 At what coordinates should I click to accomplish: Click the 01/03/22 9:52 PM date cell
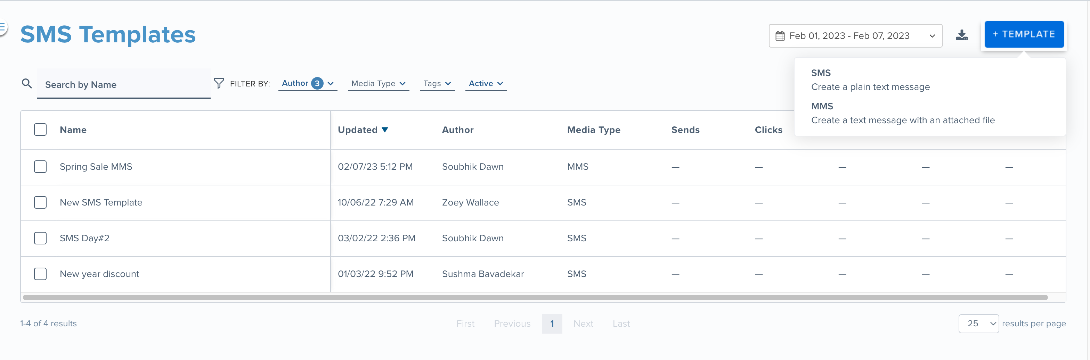[x=376, y=274]
